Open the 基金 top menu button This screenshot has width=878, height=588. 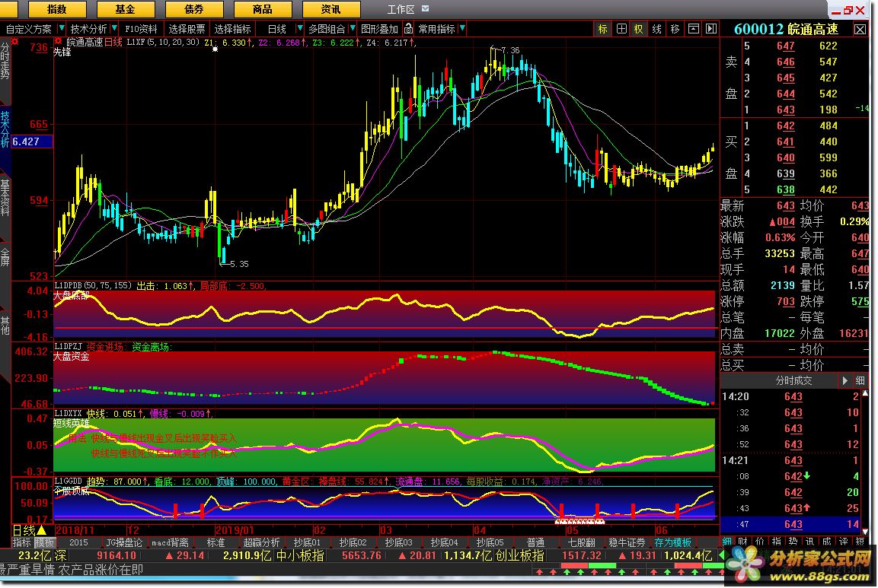click(x=125, y=9)
